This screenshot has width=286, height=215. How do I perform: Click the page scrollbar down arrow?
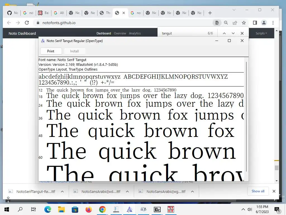point(277,181)
